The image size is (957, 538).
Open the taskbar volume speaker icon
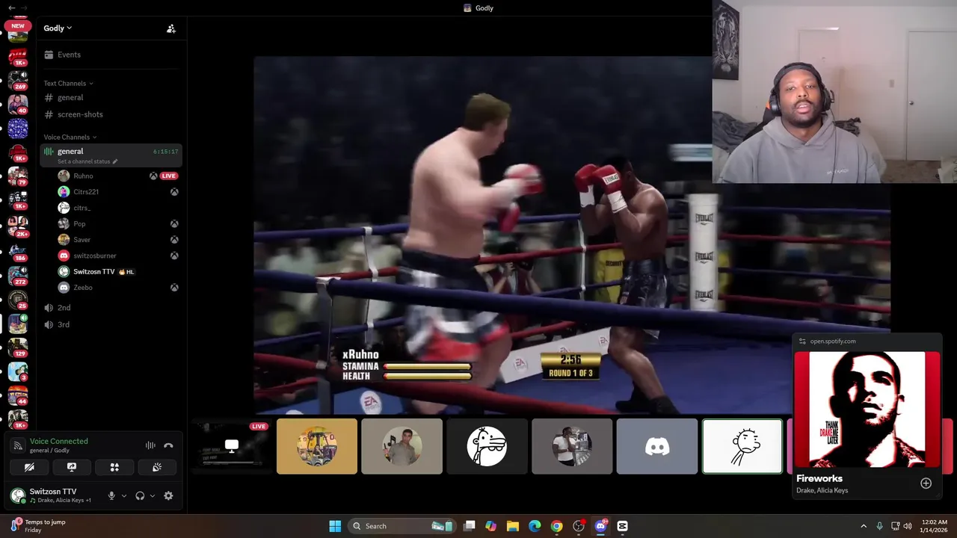click(x=908, y=526)
